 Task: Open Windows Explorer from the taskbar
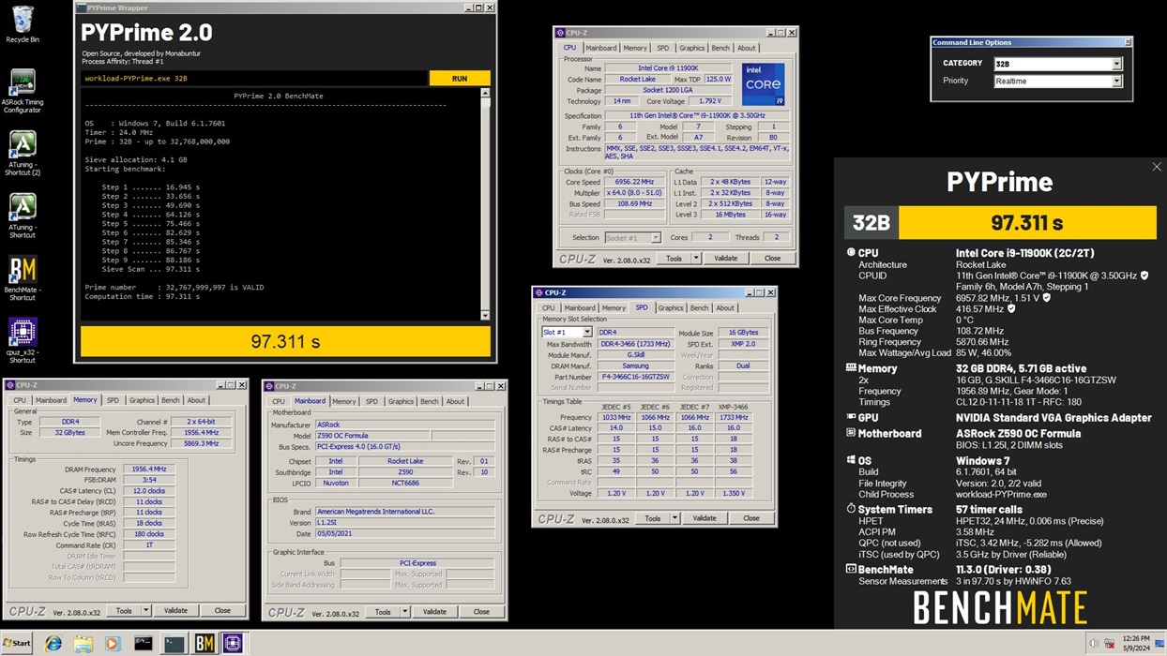pos(83,644)
